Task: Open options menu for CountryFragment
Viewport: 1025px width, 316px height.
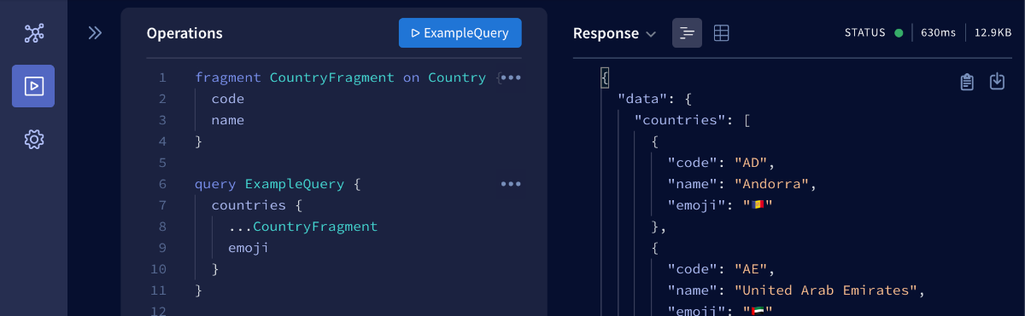Action: [x=511, y=78]
